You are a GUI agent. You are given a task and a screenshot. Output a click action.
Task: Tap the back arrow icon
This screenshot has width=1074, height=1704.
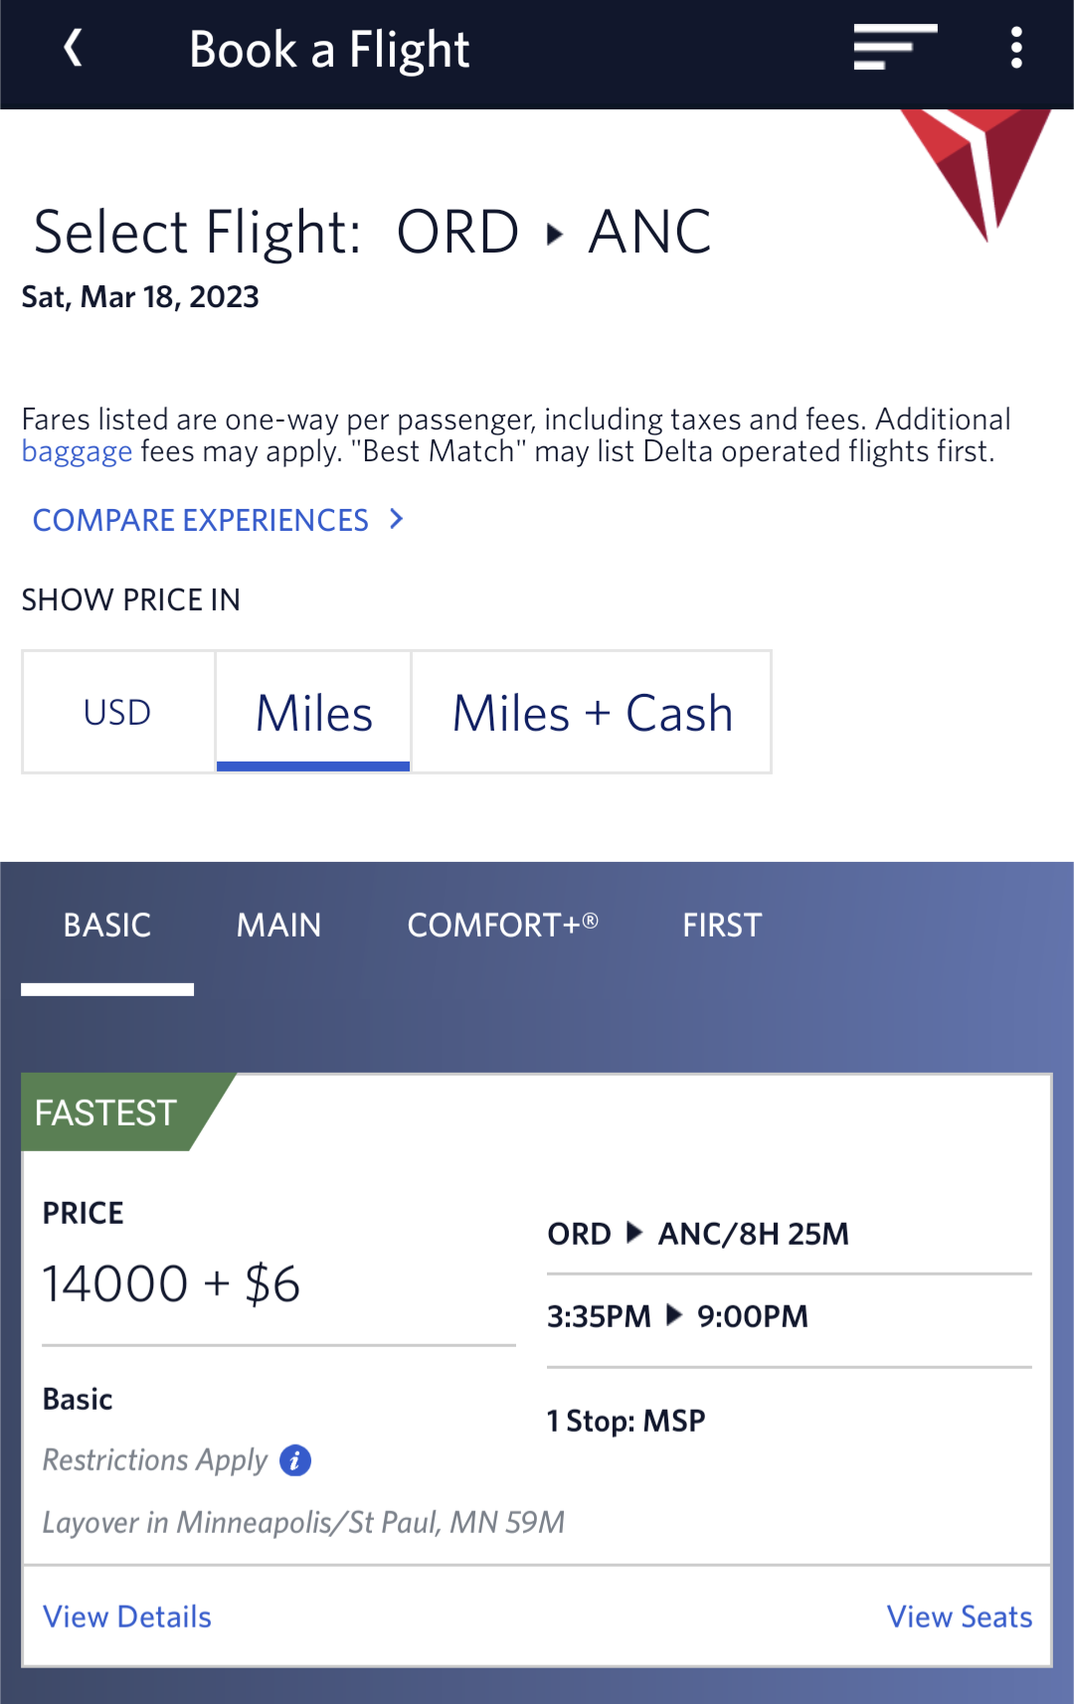point(73,48)
